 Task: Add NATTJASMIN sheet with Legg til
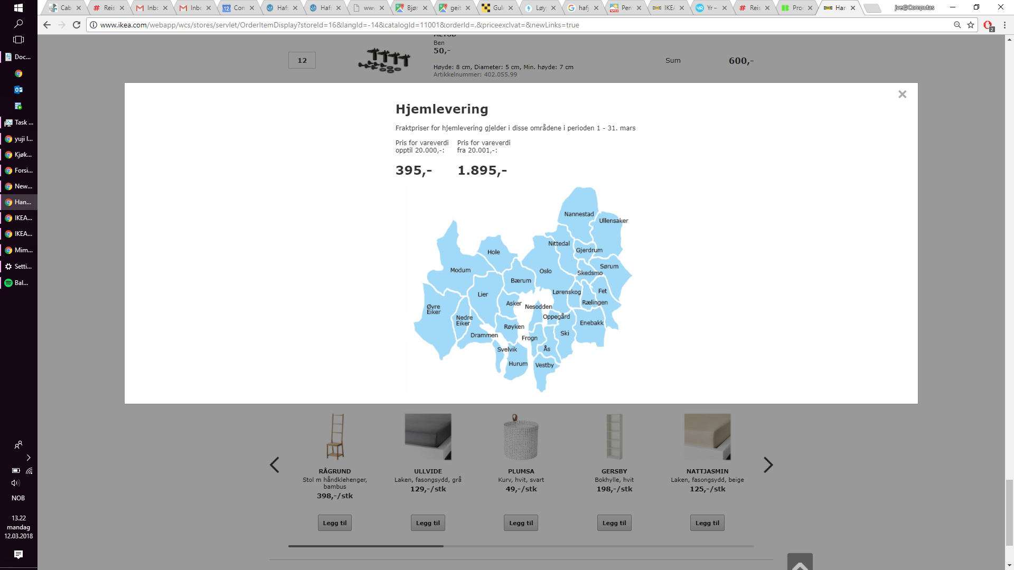[707, 523]
